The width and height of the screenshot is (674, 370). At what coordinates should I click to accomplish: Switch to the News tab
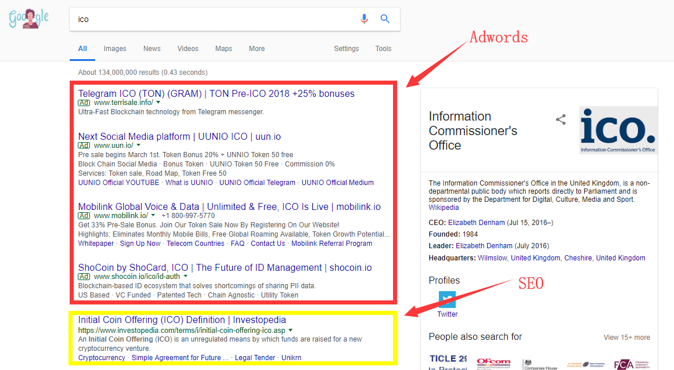tap(152, 49)
